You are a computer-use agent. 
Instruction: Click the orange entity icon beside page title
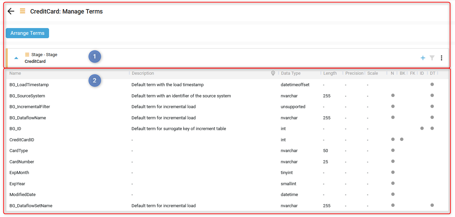click(x=23, y=11)
